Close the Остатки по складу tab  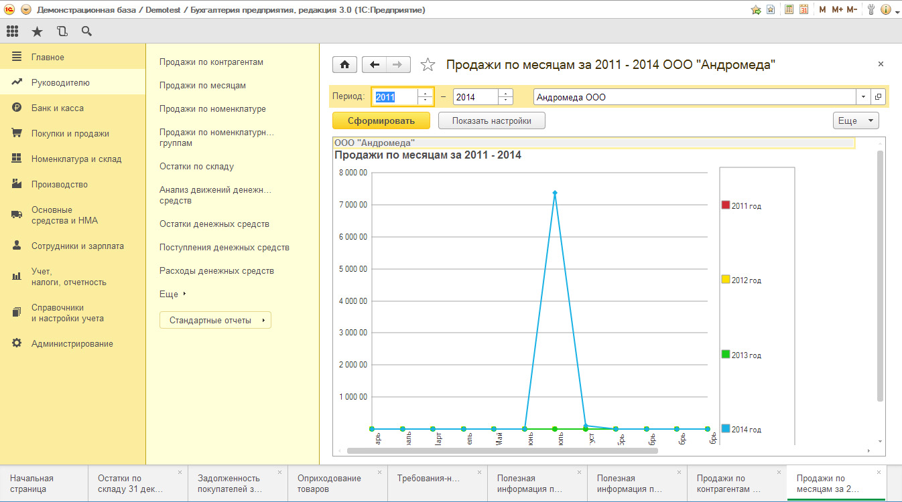click(x=180, y=473)
